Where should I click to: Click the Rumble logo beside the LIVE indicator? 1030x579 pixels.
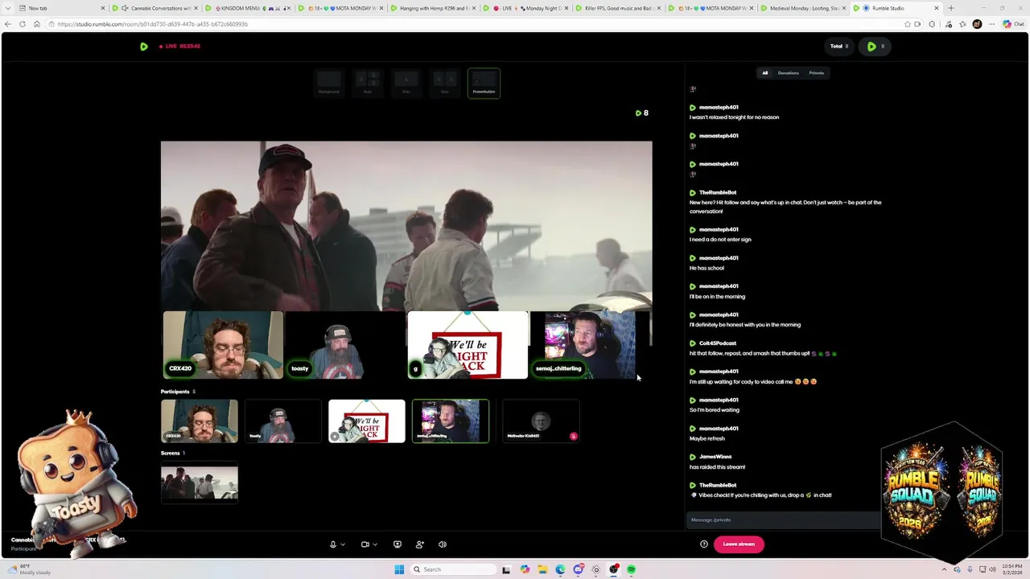(143, 47)
